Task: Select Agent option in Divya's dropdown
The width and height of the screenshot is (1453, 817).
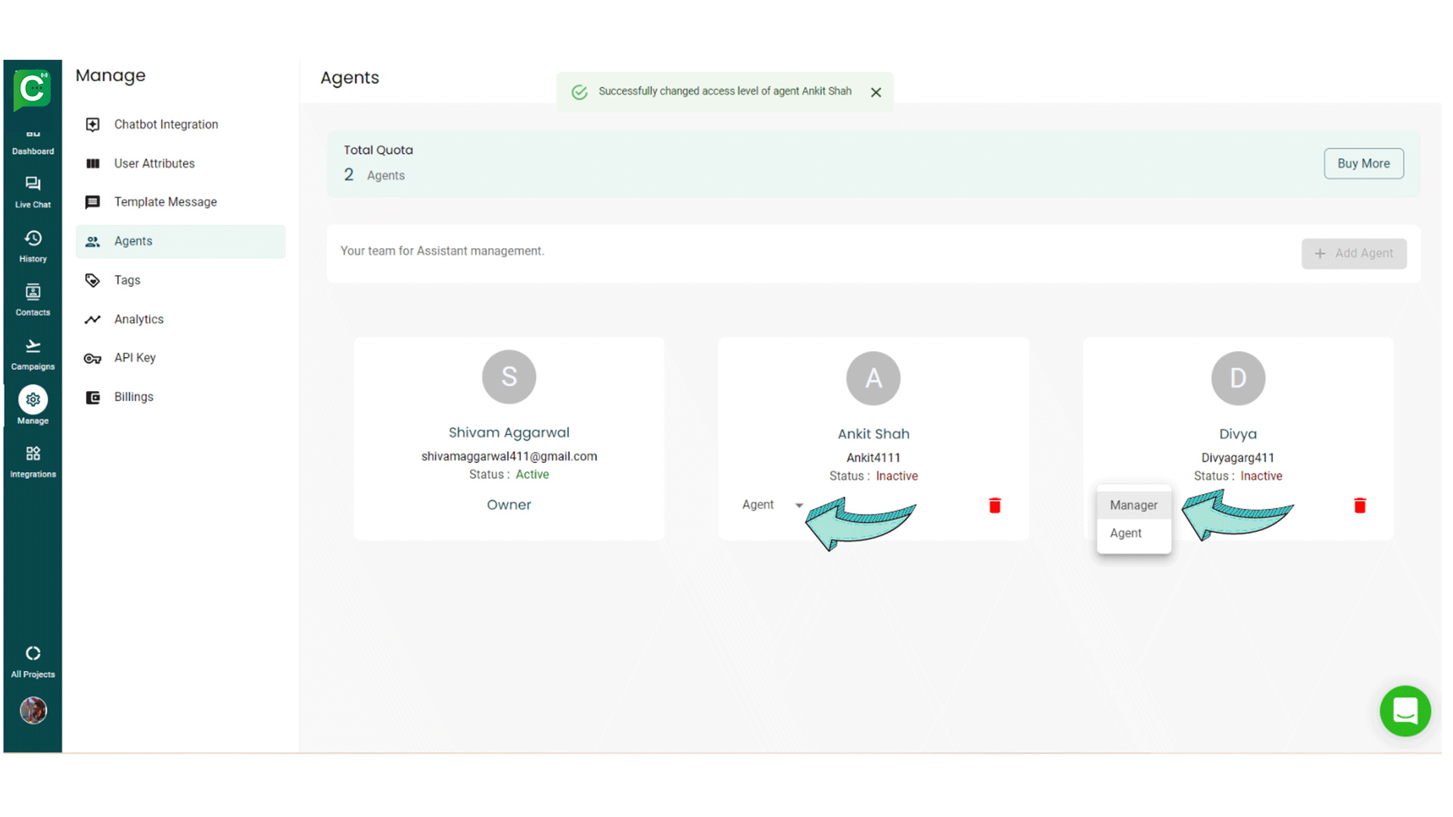Action: tap(1125, 533)
